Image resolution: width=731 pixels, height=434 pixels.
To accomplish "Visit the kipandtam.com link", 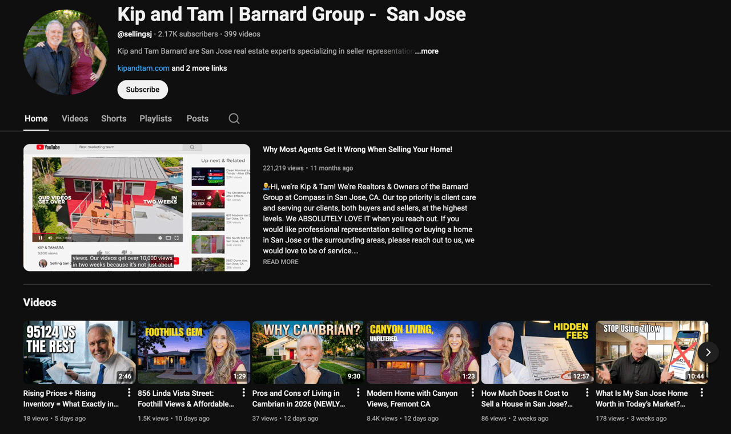I will pos(143,68).
